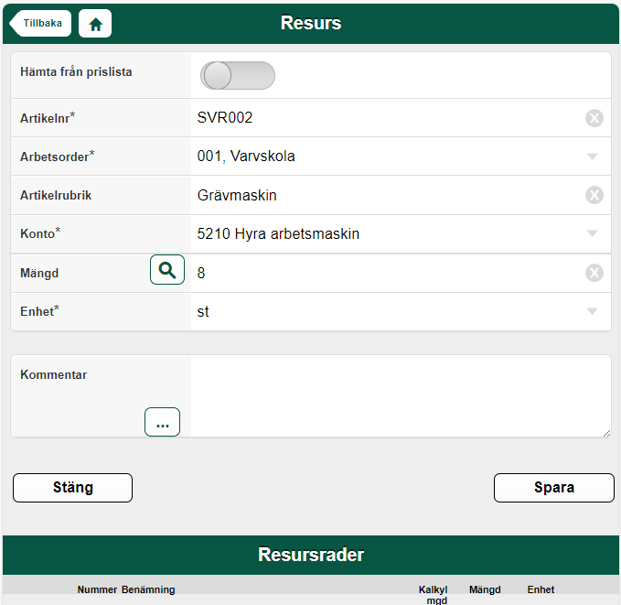Image resolution: width=621 pixels, height=605 pixels.
Task: Click the Benämning column header
Action: pos(148,589)
